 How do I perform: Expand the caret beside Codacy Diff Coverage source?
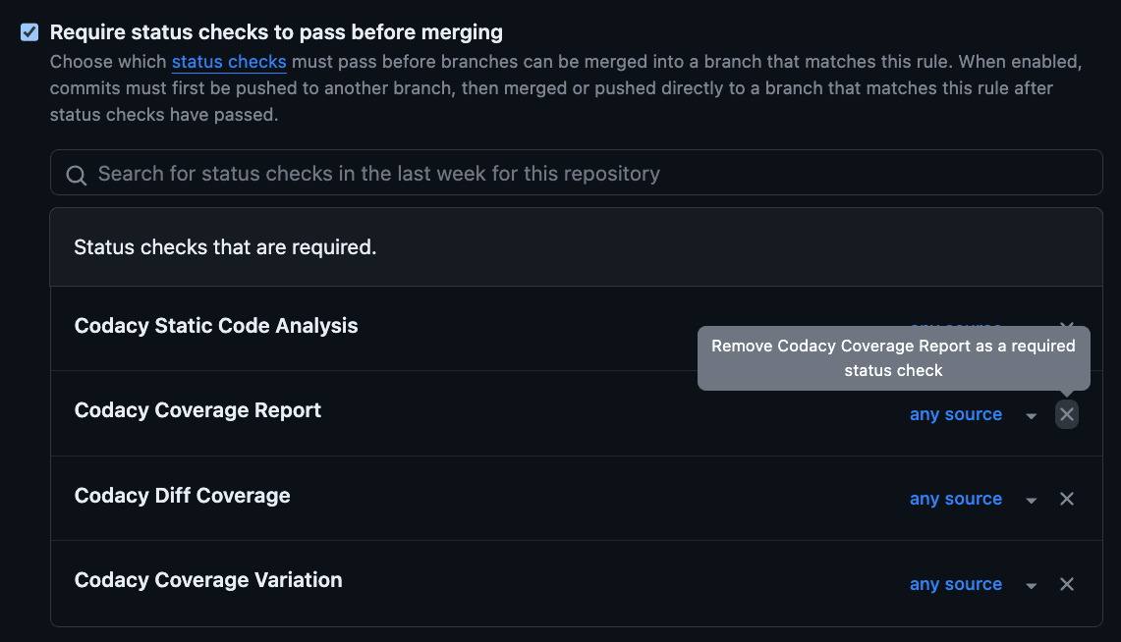tap(1031, 499)
